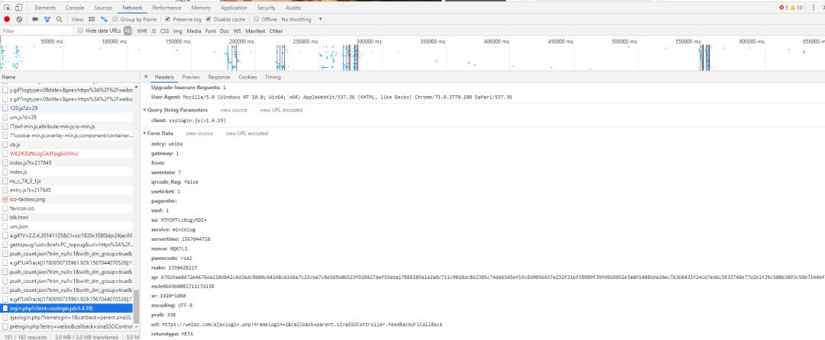Enable the Offline checkbox
Screen dimensions: 825x340
[x=256, y=19]
